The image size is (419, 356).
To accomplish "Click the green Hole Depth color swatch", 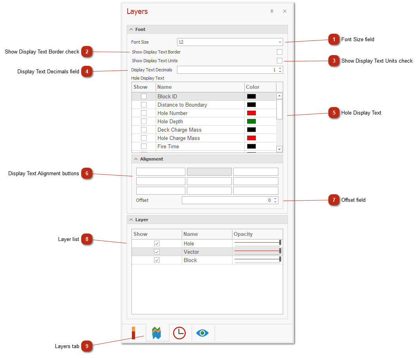I will click(x=251, y=121).
